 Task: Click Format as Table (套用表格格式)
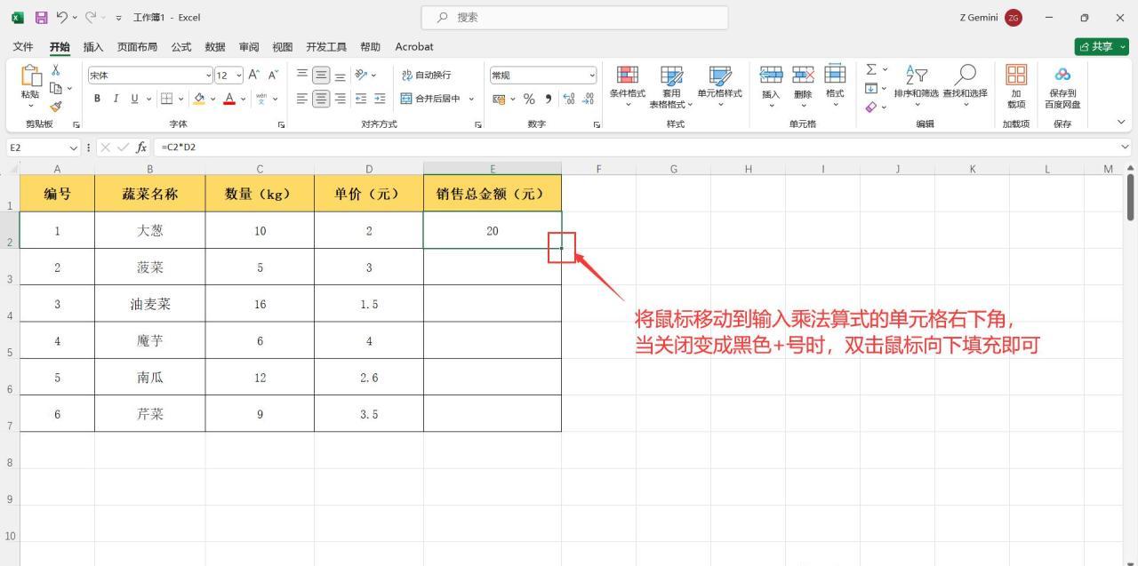671,87
